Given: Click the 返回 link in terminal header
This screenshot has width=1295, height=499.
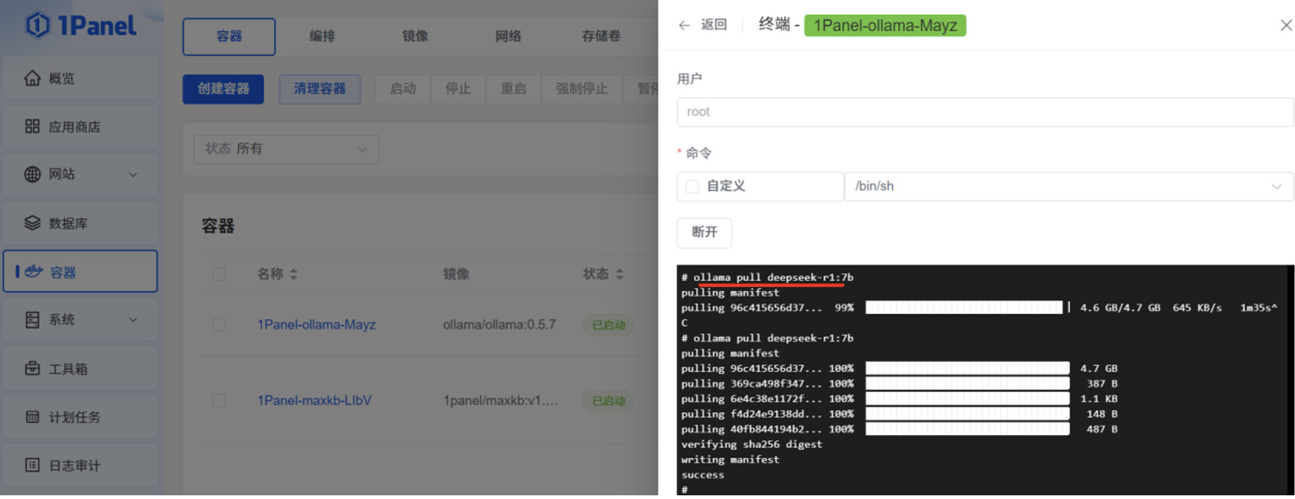Looking at the screenshot, I should 713,25.
